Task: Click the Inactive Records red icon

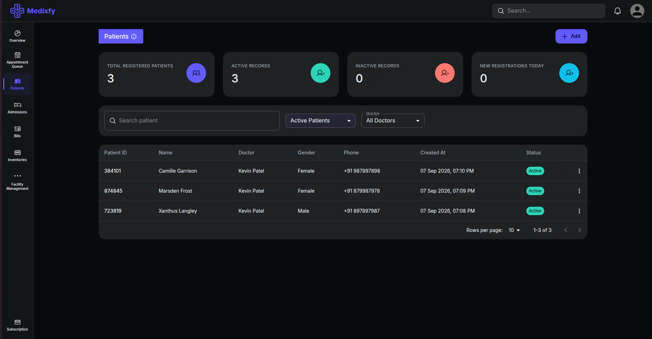Action: tap(445, 73)
